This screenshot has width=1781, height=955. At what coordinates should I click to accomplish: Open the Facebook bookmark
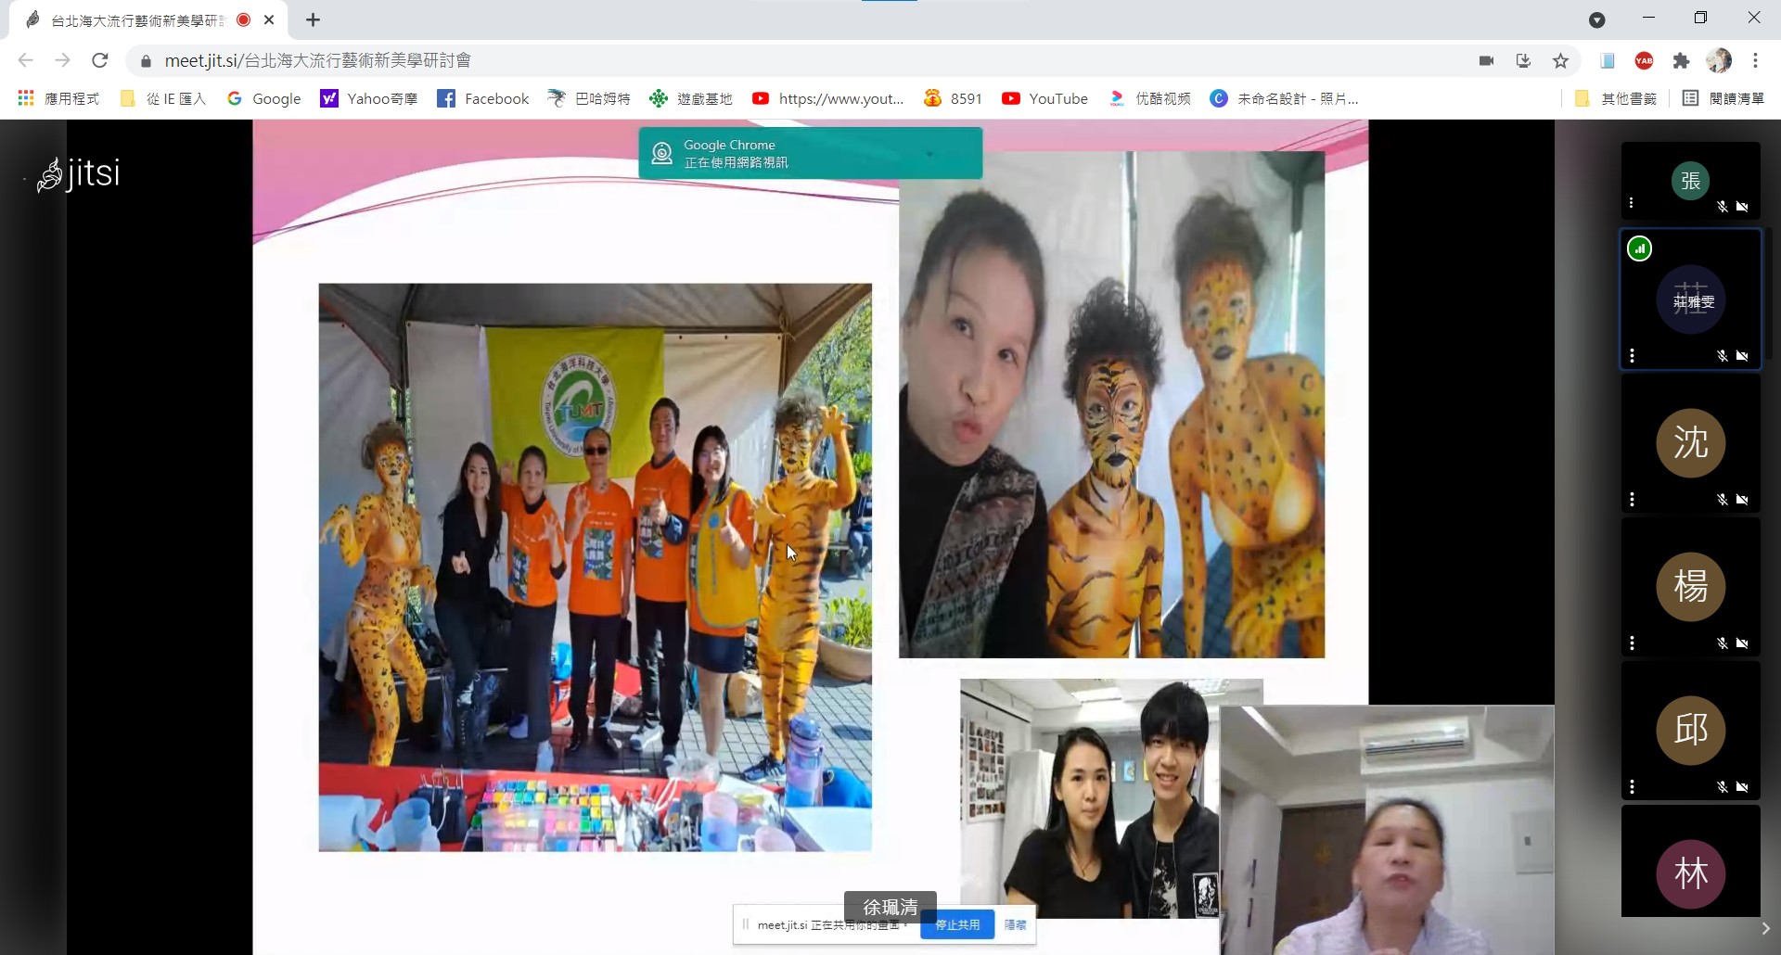tap(483, 98)
